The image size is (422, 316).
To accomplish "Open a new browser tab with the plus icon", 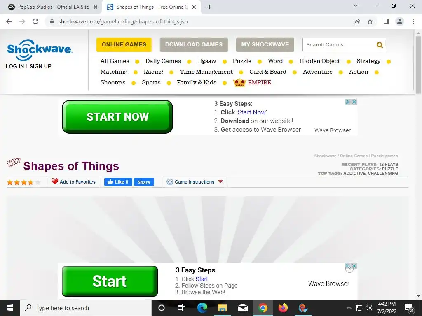I will coord(210,7).
